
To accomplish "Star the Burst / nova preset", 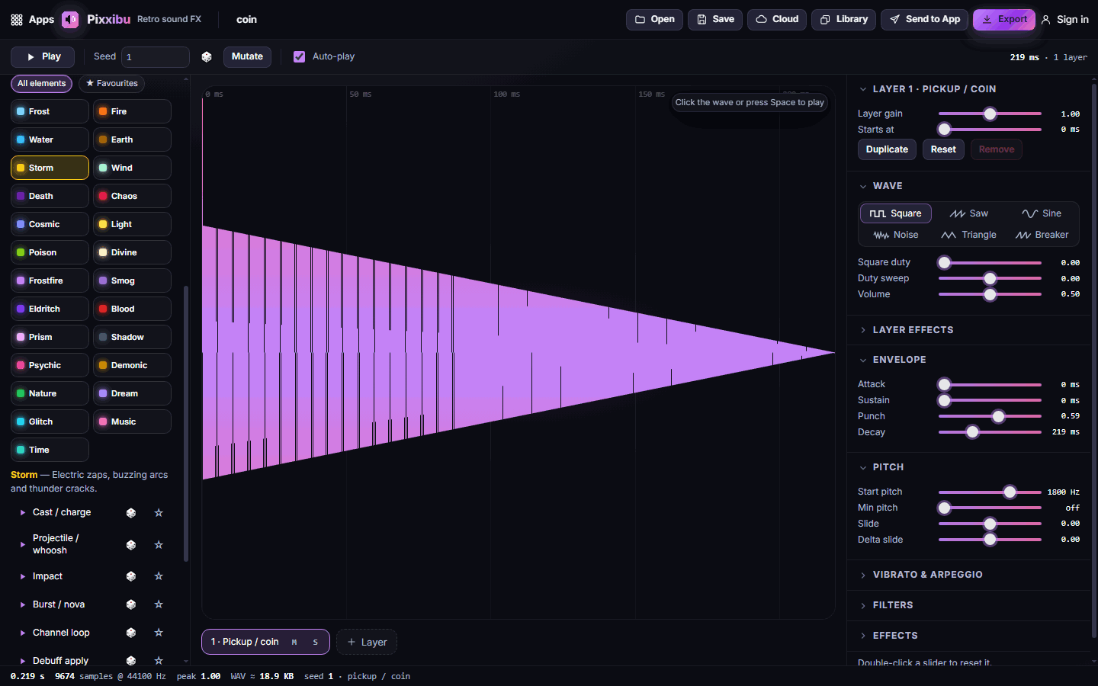I will coord(159,604).
